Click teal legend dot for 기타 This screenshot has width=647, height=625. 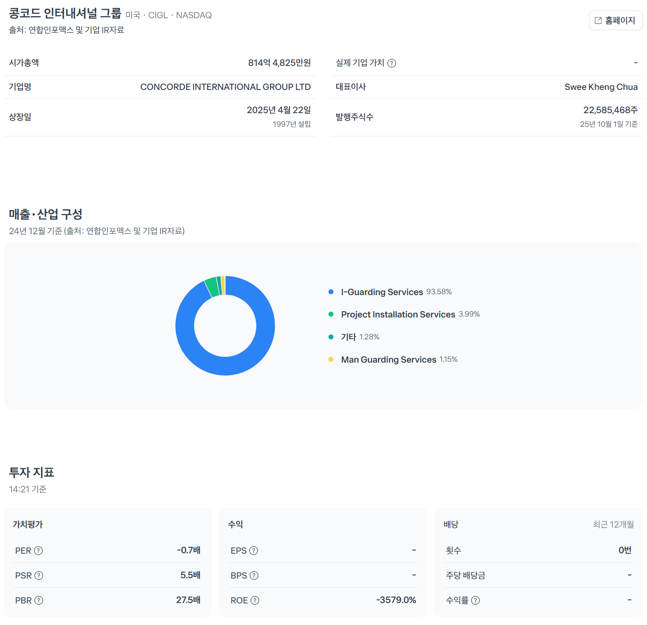coord(331,337)
